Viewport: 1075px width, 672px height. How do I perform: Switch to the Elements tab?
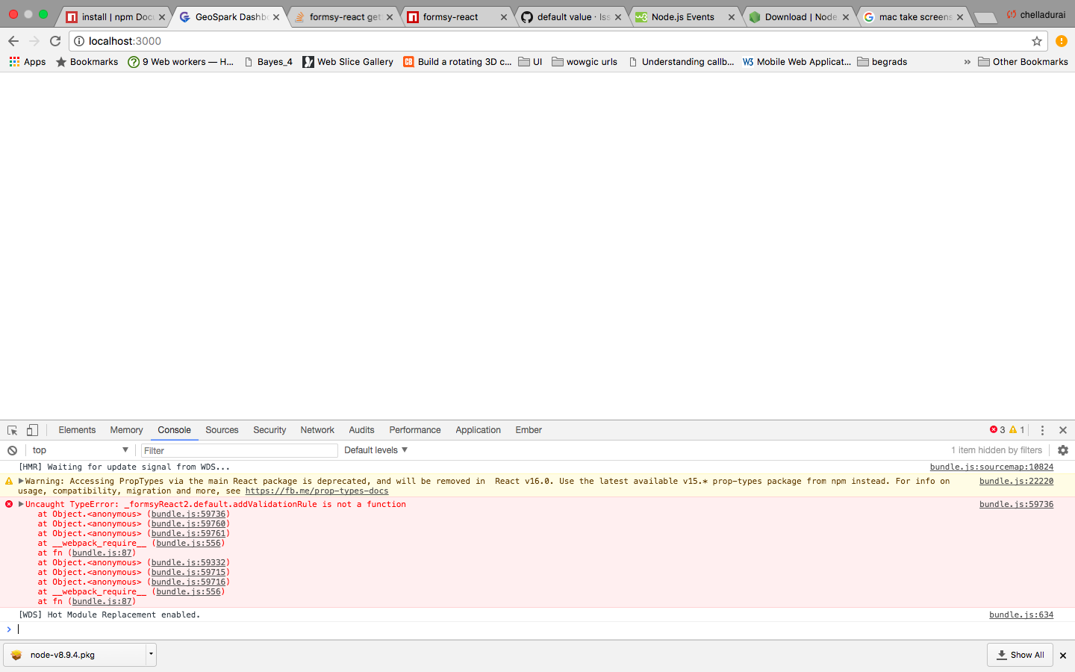click(77, 430)
